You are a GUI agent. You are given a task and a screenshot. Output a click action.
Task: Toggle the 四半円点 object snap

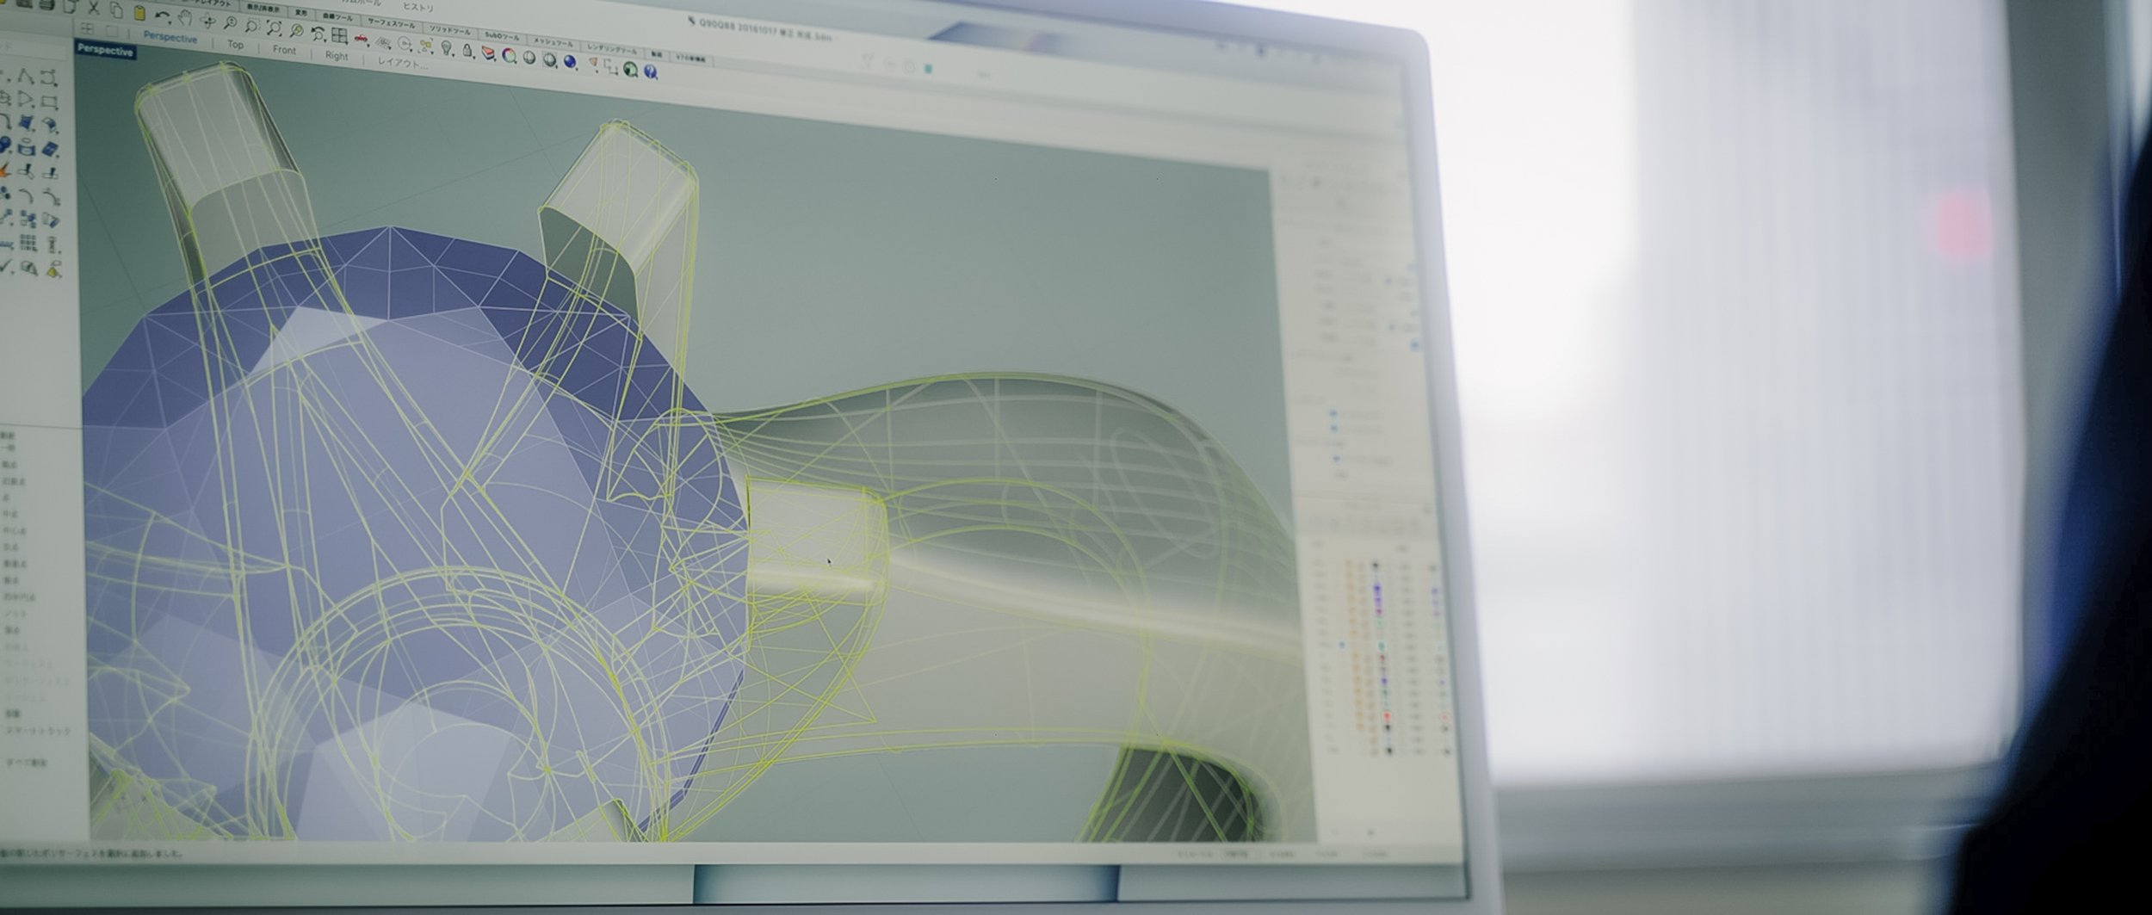tap(19, 597)
